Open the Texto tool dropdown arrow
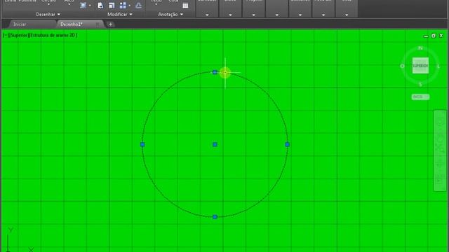This screenshot has height=252, width=449. point(156,5)
